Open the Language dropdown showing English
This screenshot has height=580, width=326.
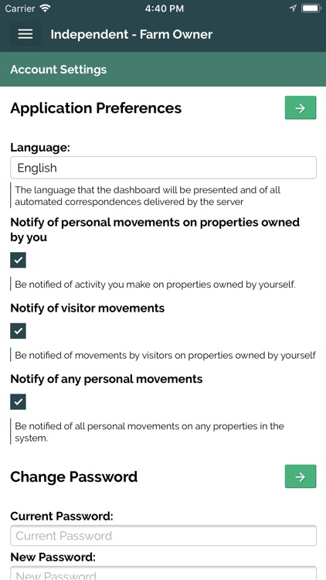pos(163,168)
